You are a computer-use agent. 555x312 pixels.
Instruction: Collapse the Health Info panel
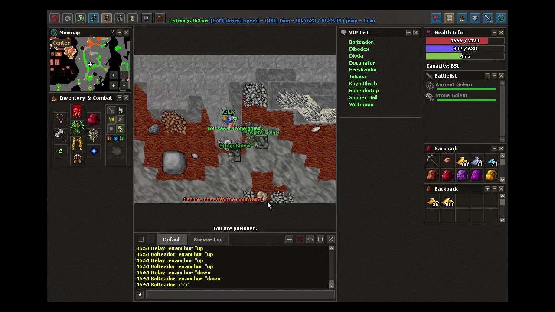point(494,32)
